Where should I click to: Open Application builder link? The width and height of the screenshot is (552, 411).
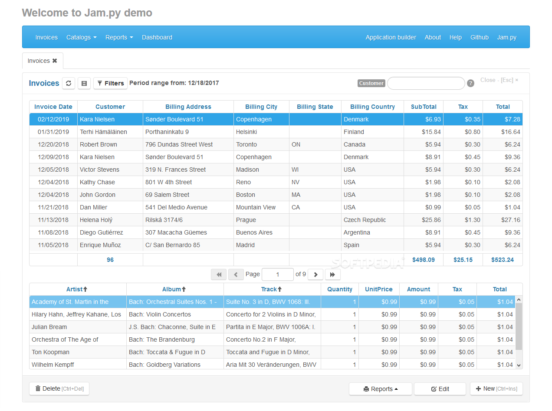point(391,37)
